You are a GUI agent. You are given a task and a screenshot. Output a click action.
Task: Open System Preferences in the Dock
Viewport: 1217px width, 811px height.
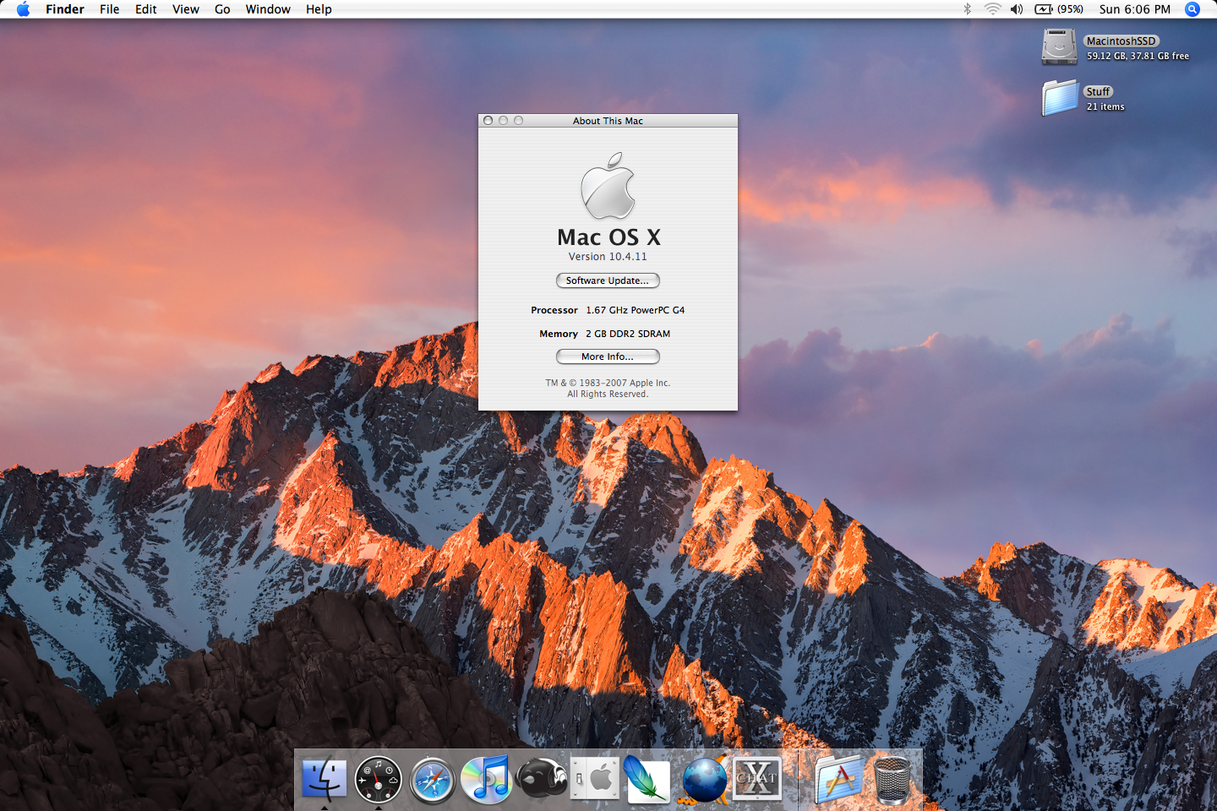tap(595, 779)
